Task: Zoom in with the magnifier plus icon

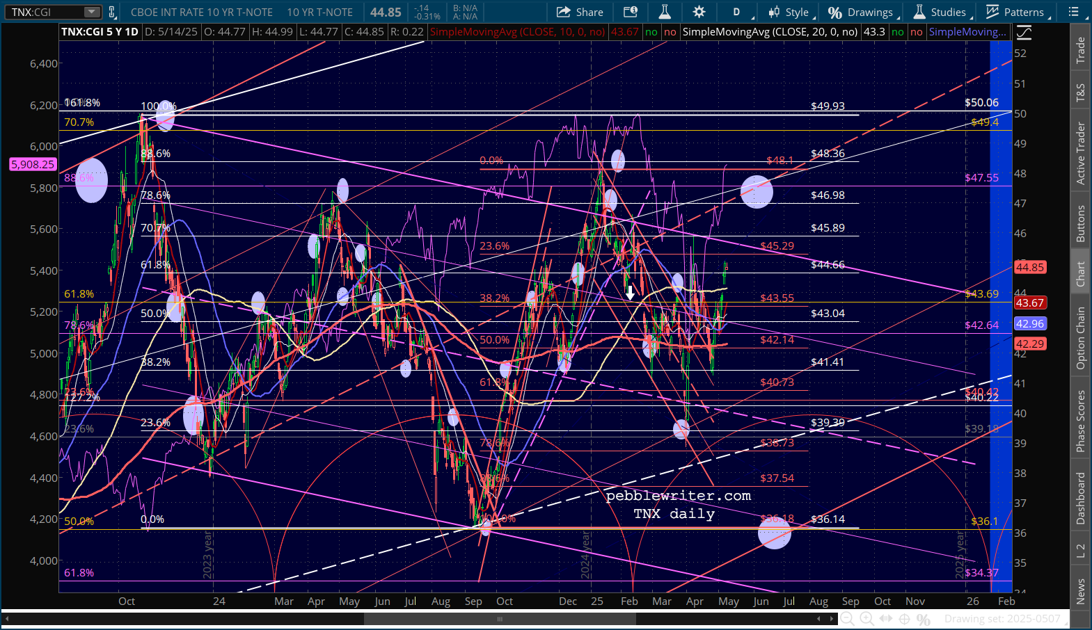Action: [867, 619]
